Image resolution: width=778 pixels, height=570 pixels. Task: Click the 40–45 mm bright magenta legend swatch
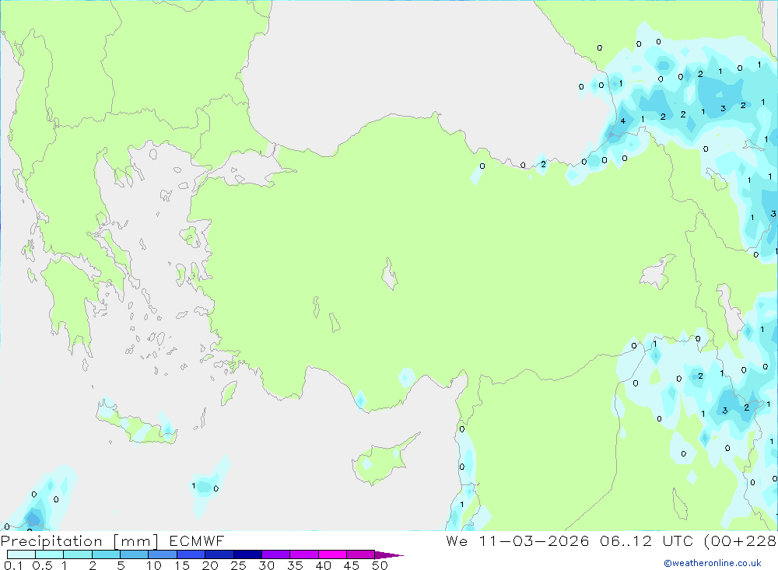332,554
